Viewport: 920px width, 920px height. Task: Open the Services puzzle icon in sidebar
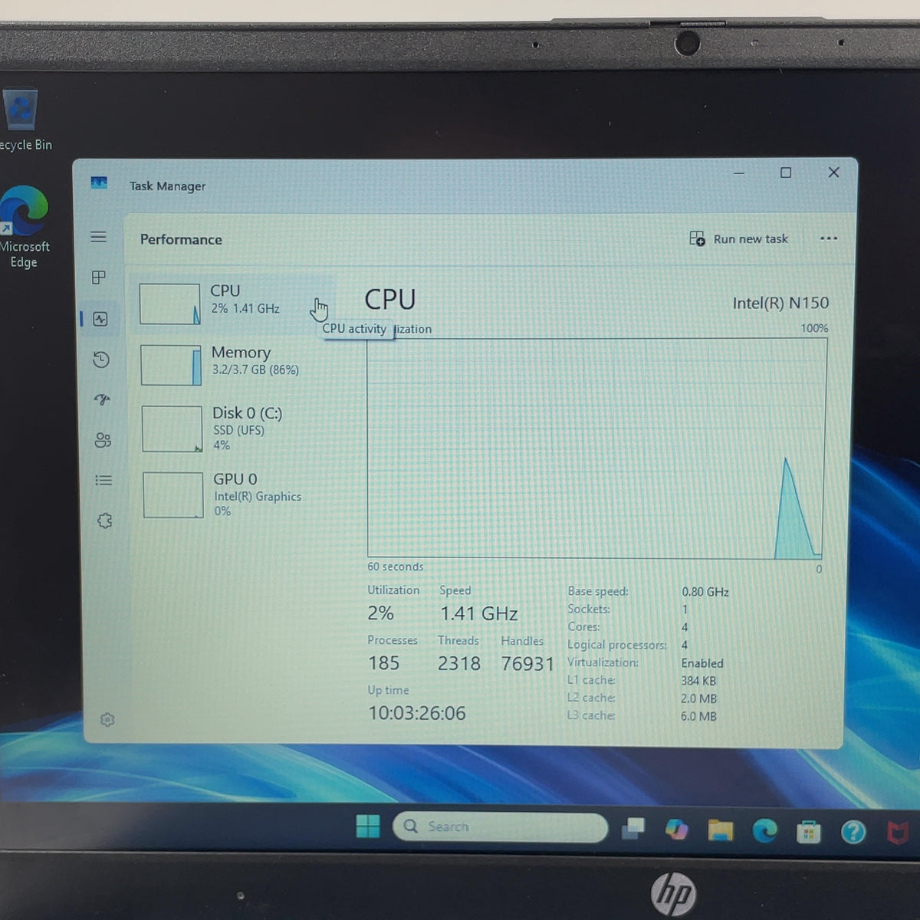tap(105, 521)
